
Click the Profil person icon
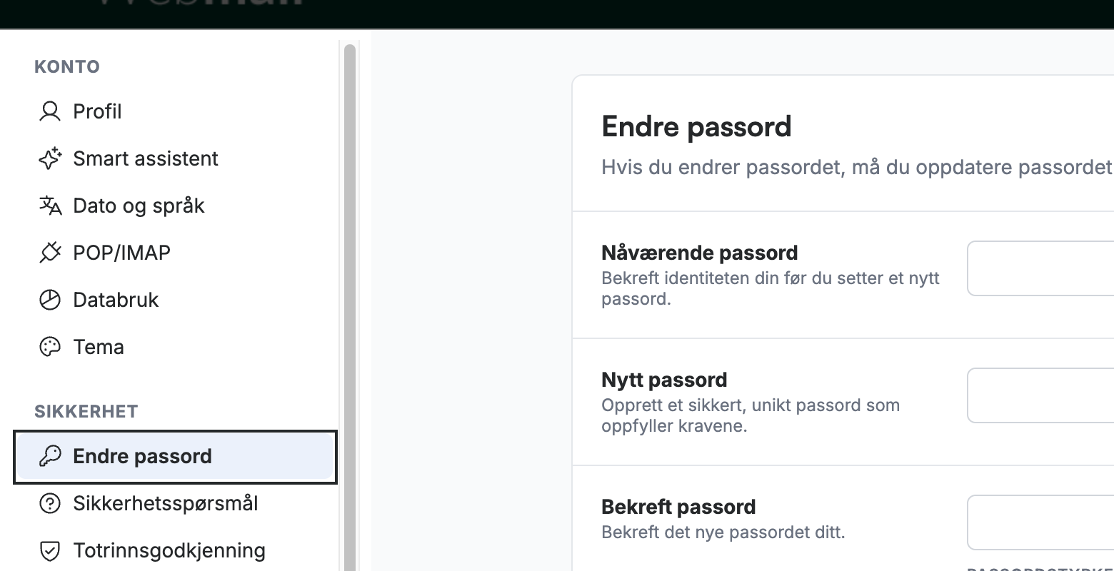(49, 111)
